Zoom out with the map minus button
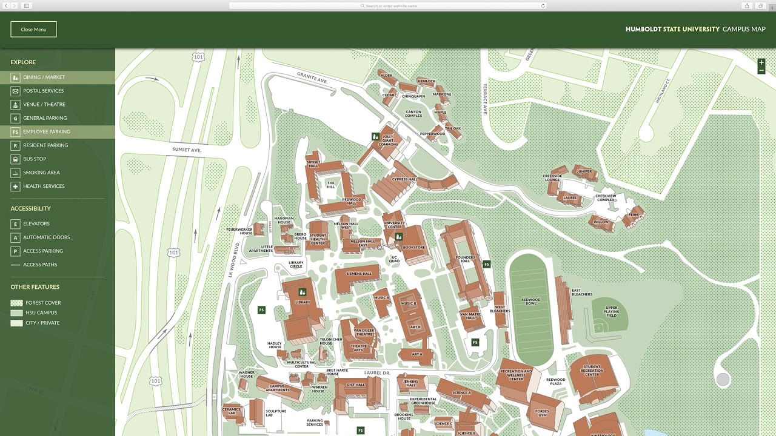 click(761, 70)
